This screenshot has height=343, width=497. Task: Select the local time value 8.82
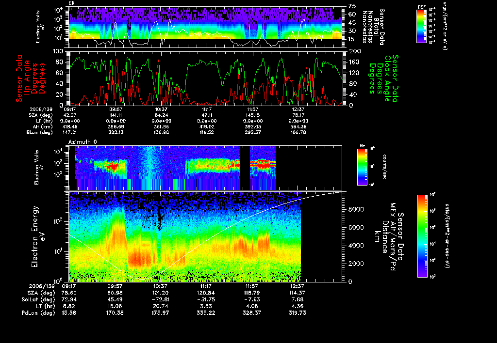pos(69,306)
